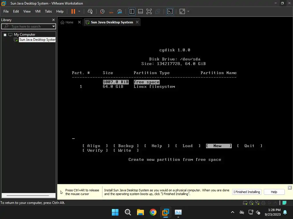Open the File menu
Image resolution: width=293 pixels, height=219 pixels.
tap(6, 11)
